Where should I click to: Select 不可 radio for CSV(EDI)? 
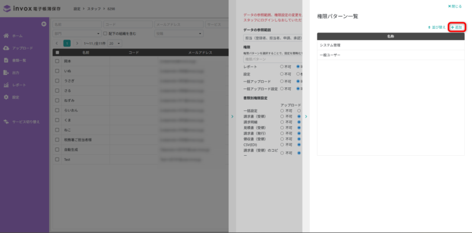282,145
